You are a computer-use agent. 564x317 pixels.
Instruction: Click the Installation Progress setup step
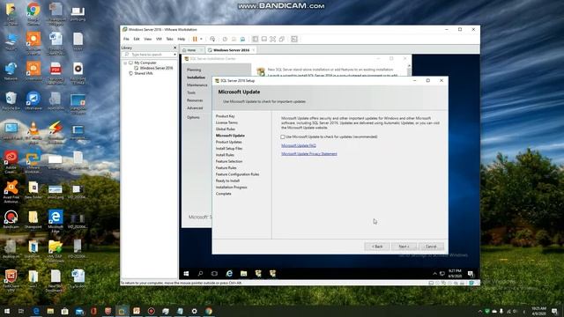tap(231, 188)
